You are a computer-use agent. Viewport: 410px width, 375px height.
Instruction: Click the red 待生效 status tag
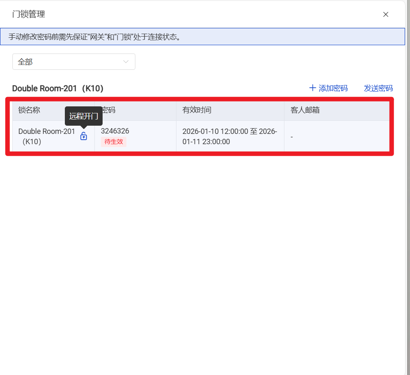click(x=114, y=142)
